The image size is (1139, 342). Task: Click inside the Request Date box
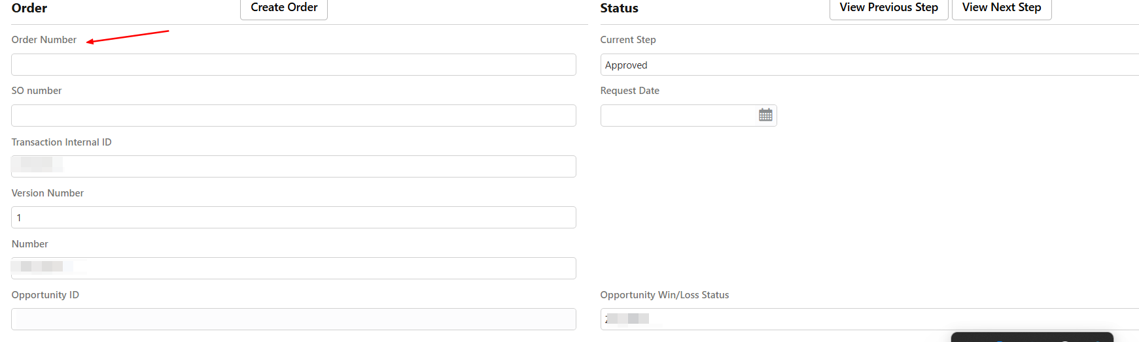point(679,116)
